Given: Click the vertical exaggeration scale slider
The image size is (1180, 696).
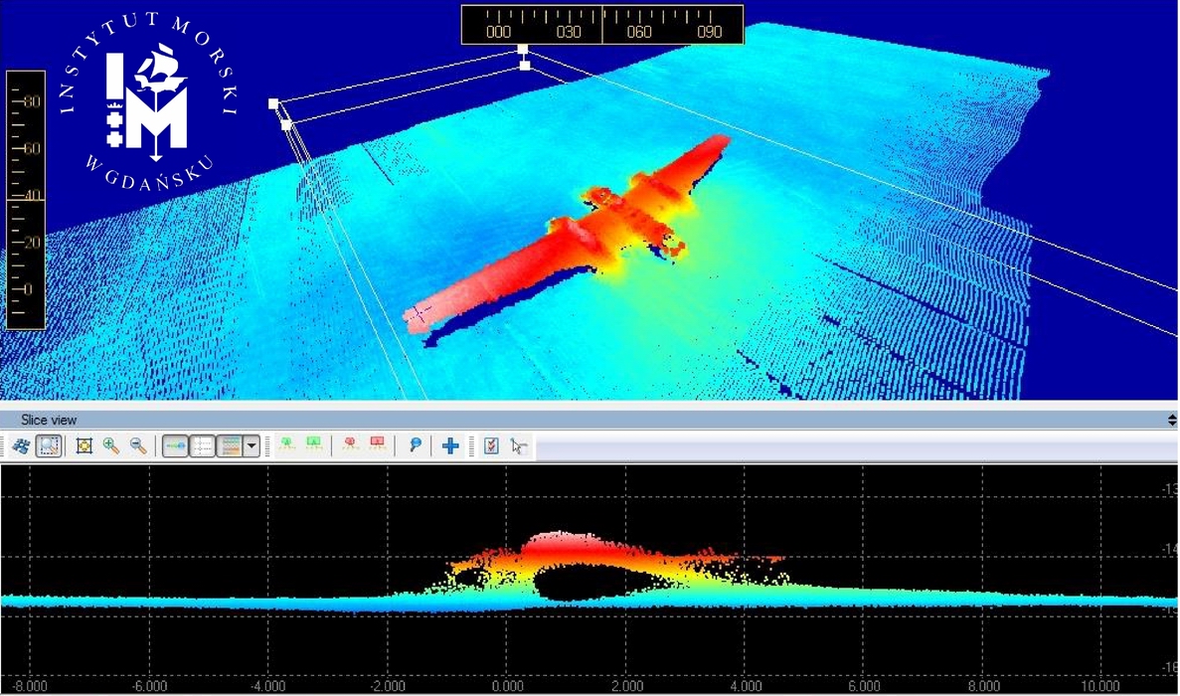Looking at the screenshot, I should (x=26, y=200).
